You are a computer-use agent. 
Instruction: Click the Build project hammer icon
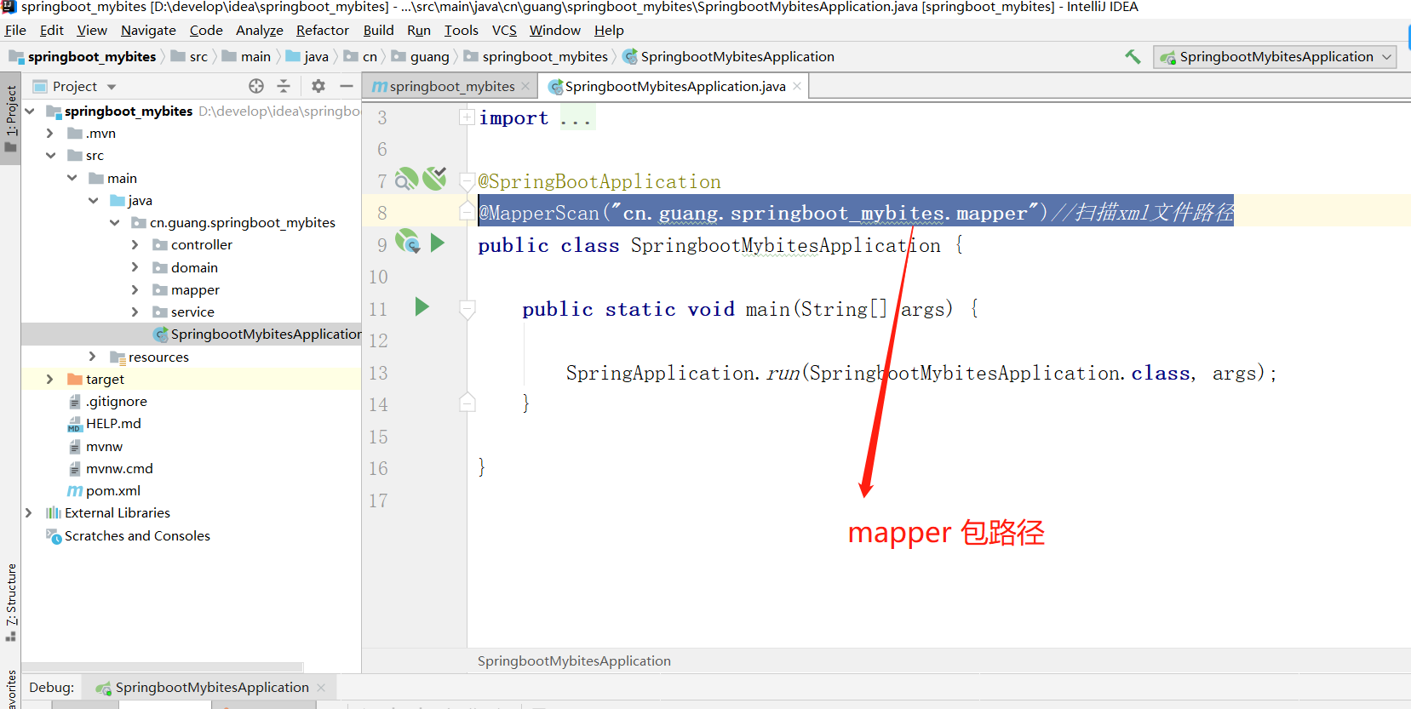pyautogui.click(x=1133, y=57)
